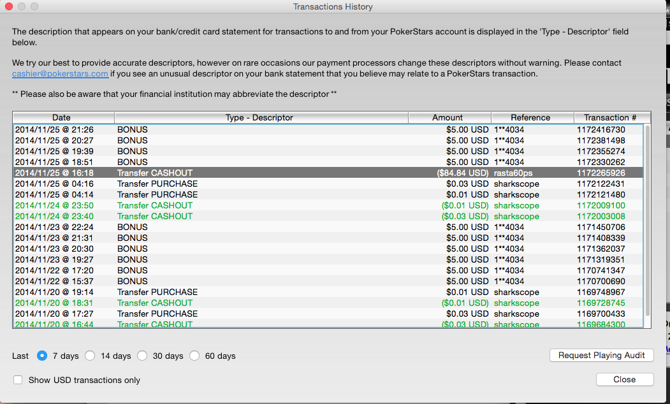The width and height of the screenshot is (670, 404).
Task: Select the 2014/11/25 @ 04:14 Transfer PURCHASE row
Action: 328,194
